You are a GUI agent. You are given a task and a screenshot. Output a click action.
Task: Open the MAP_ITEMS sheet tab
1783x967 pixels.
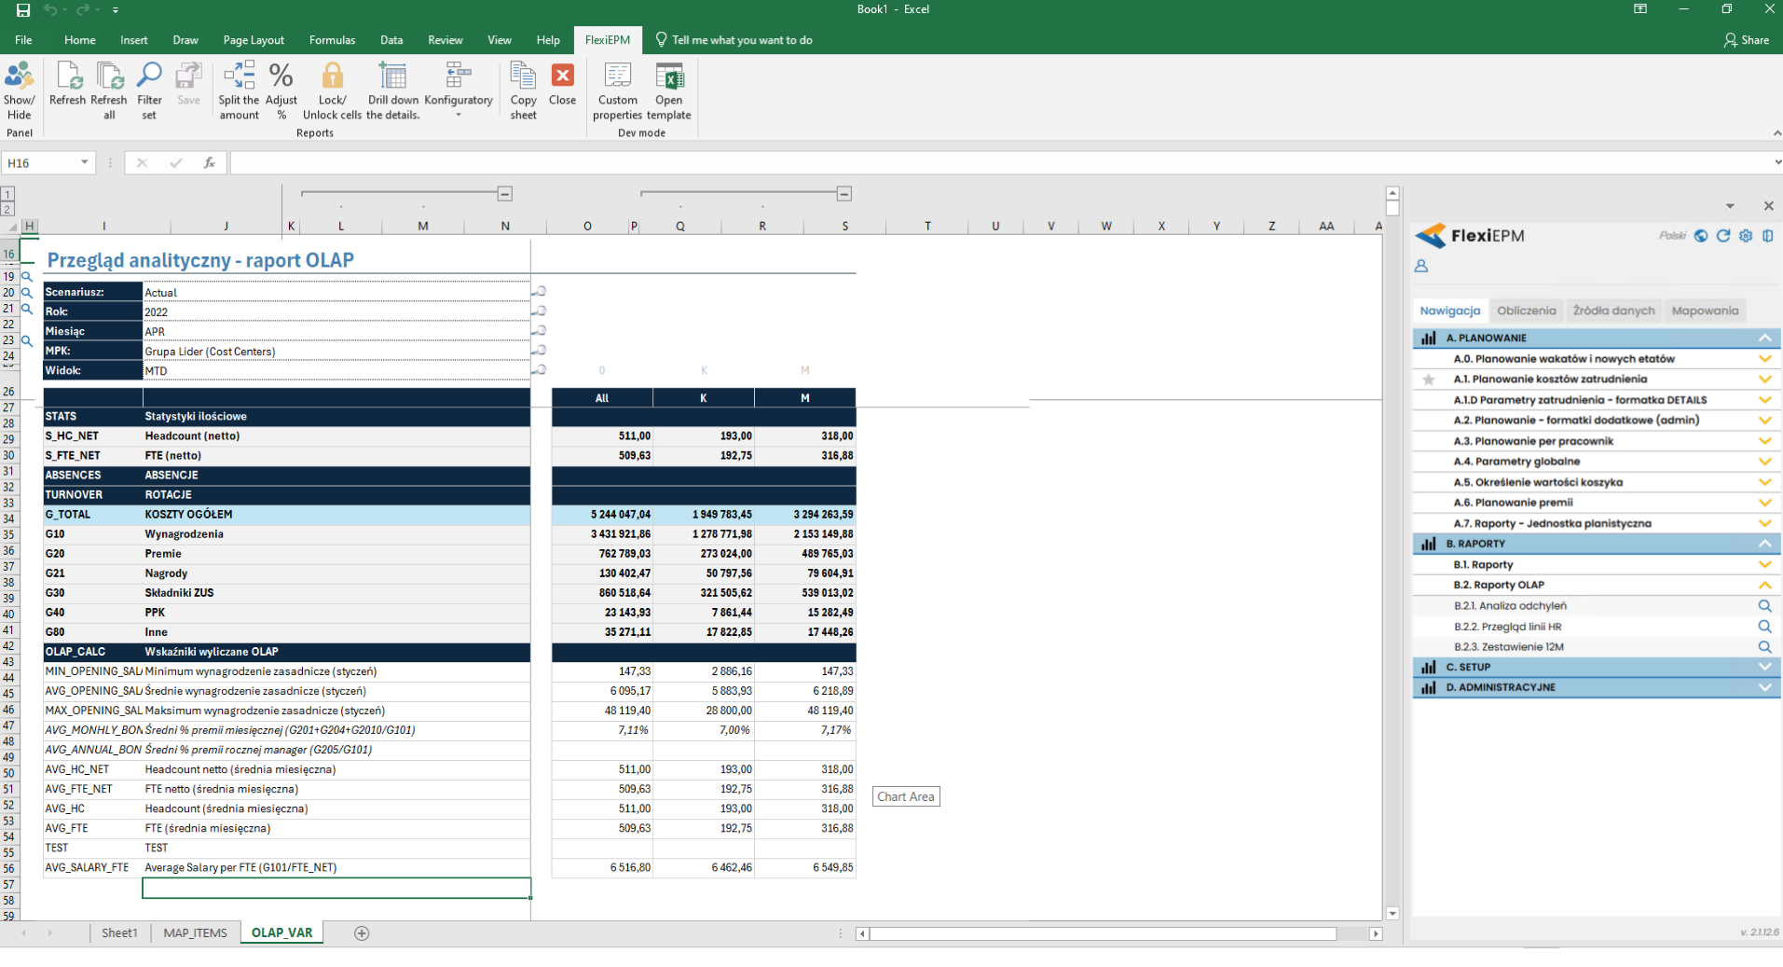(195, 932)
